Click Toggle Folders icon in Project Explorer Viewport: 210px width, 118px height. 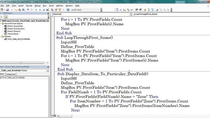[6, 17]
